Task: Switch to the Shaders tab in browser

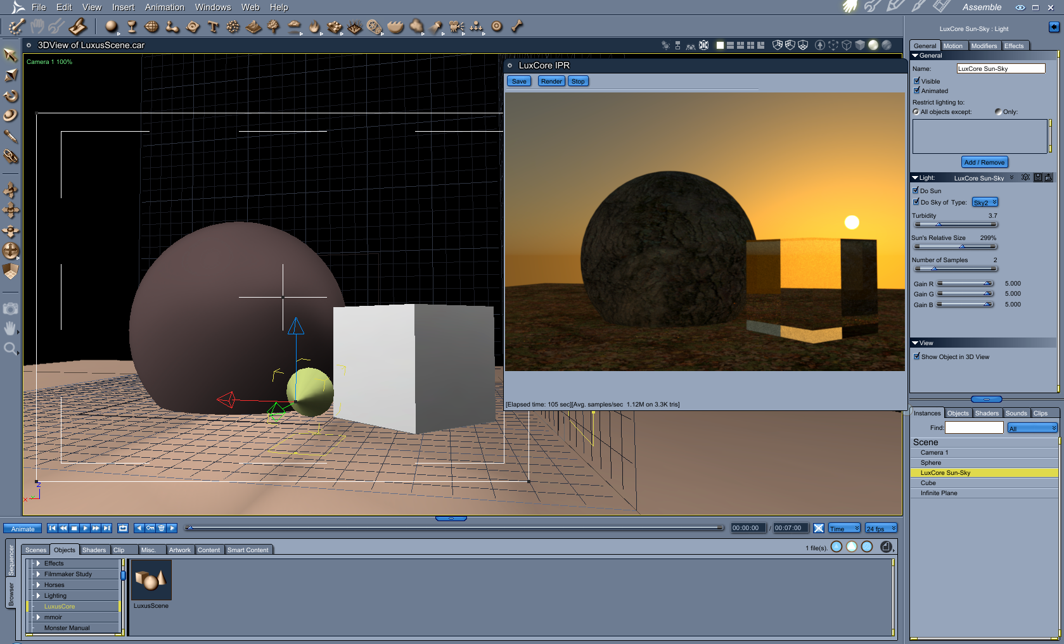Action: click(x=94, y=550)
